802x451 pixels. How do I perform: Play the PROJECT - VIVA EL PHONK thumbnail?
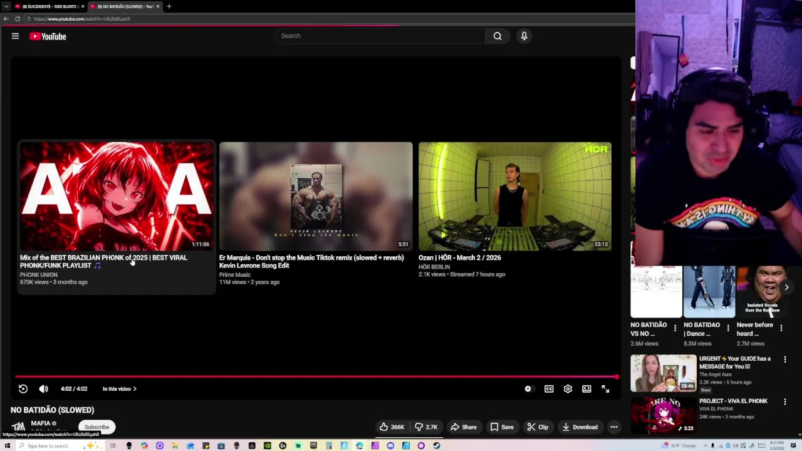664,415
